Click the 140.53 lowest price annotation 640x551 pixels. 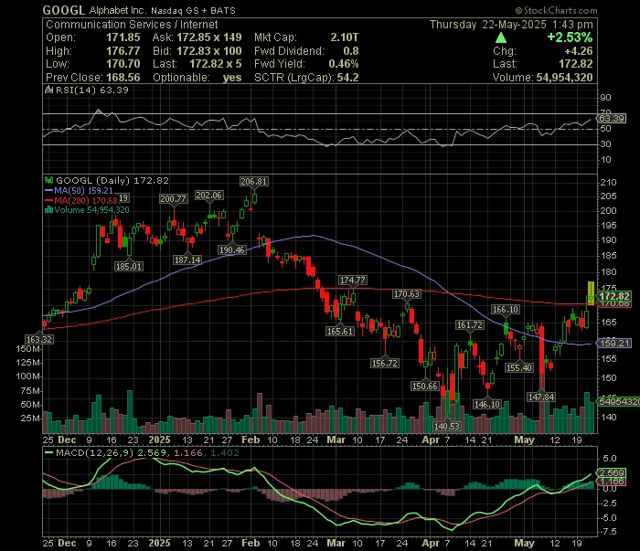pyautogui.click(x=447, y=426)
